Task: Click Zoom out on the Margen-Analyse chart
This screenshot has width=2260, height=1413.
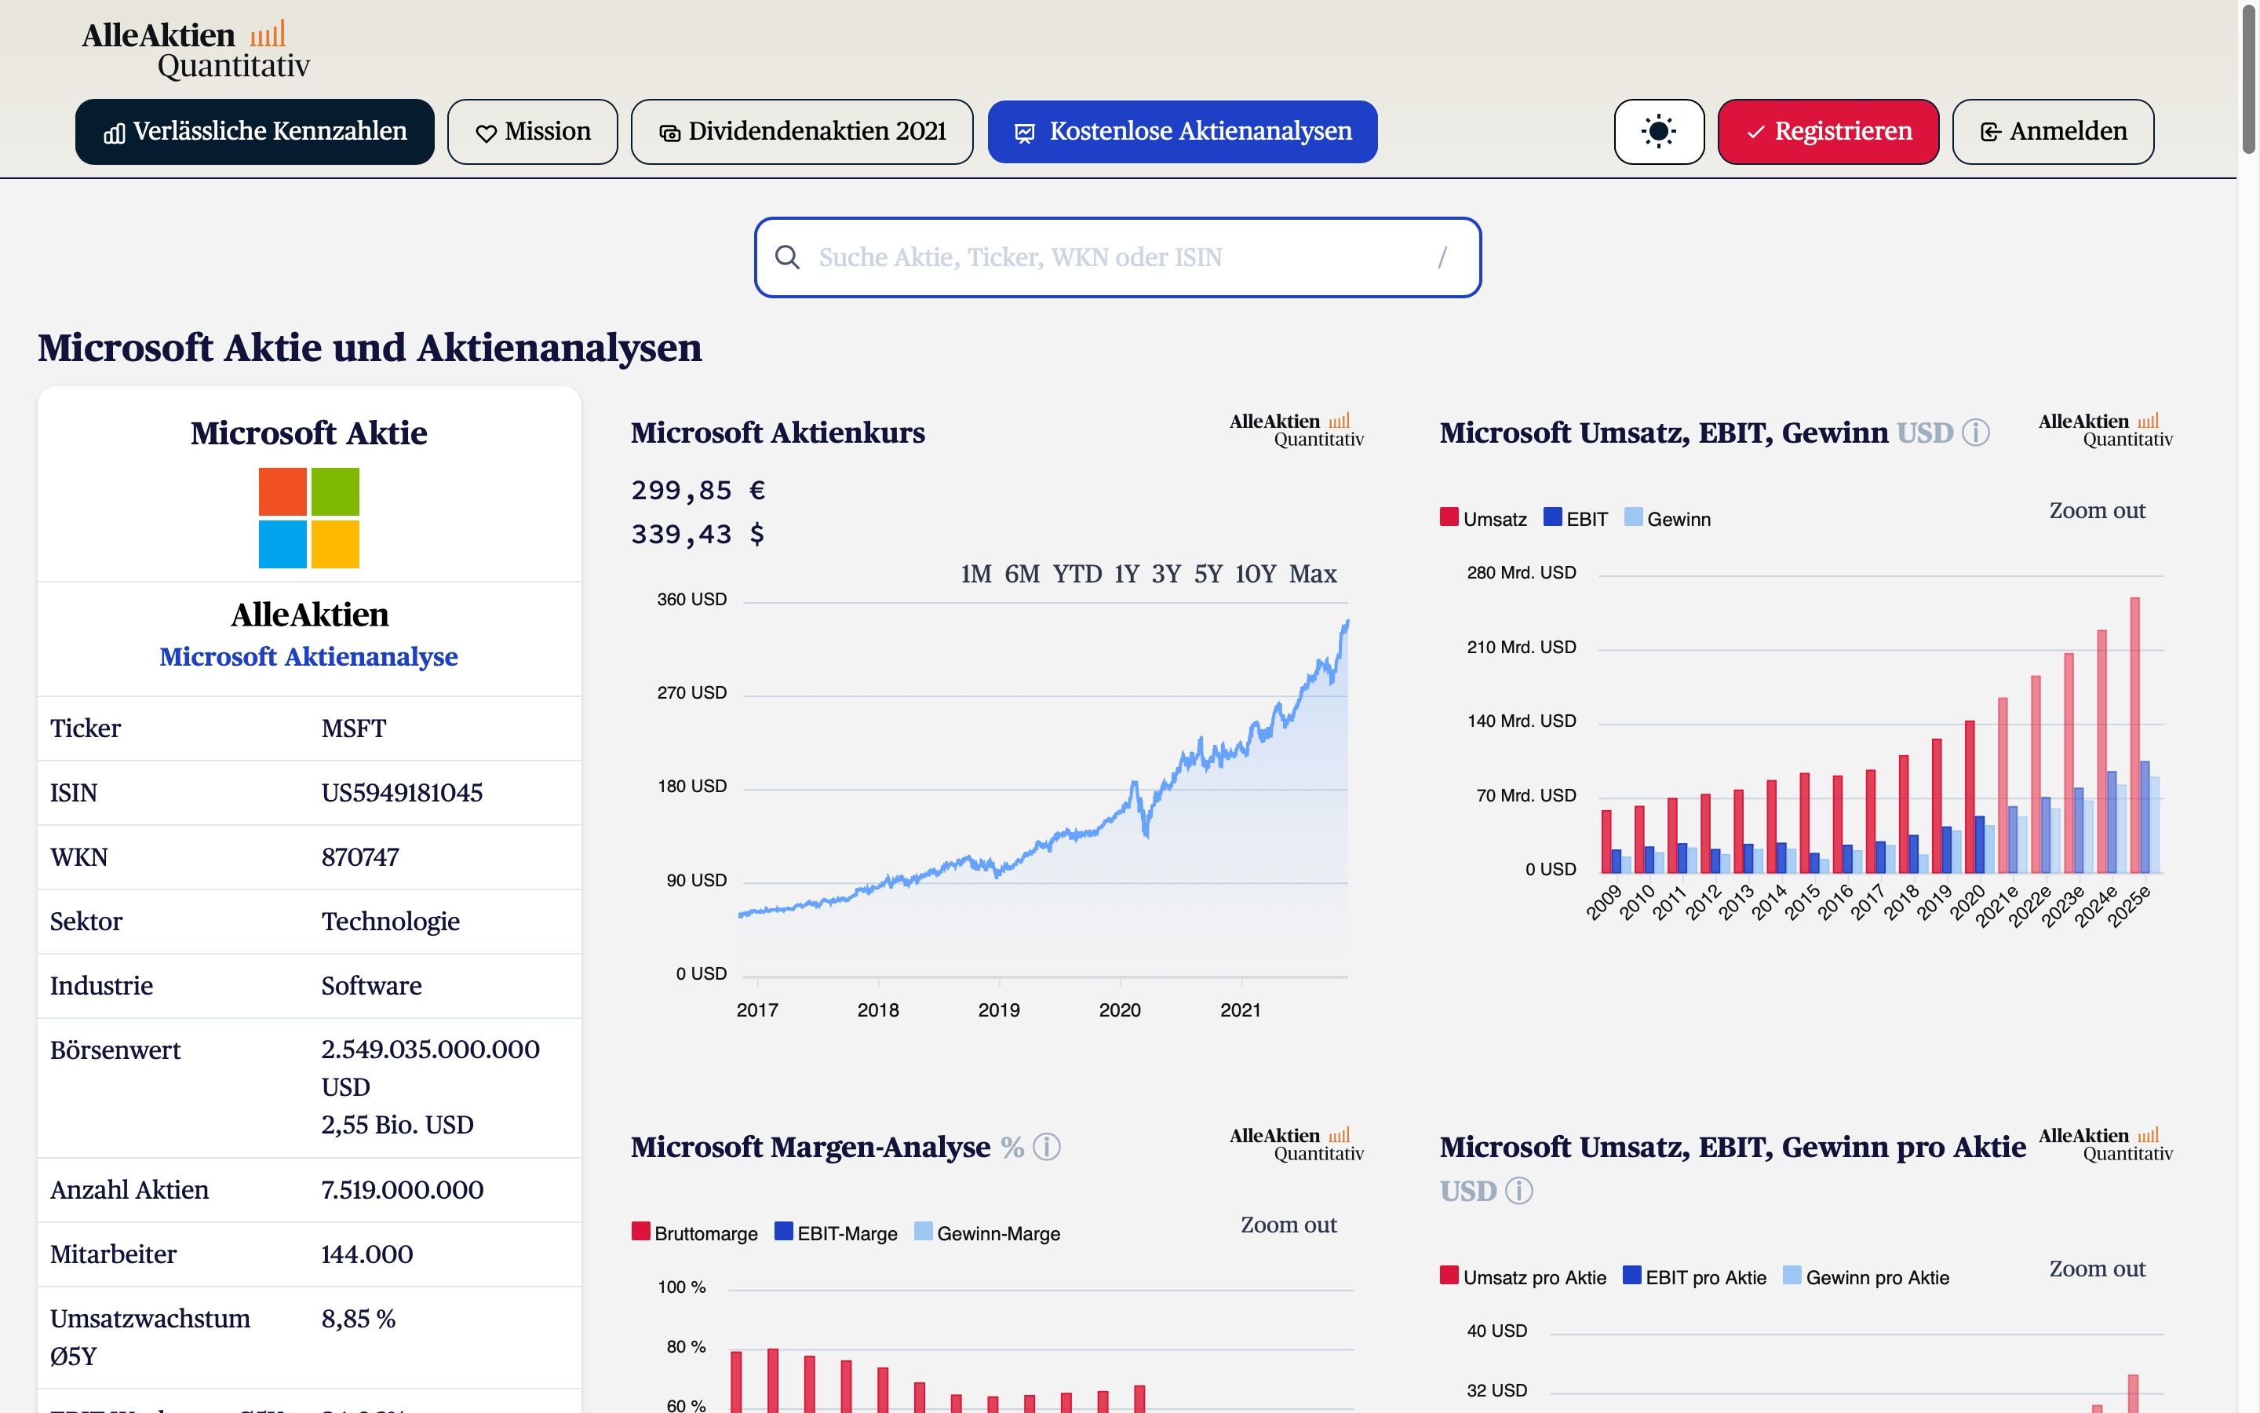Action: click(1288, 1225)
